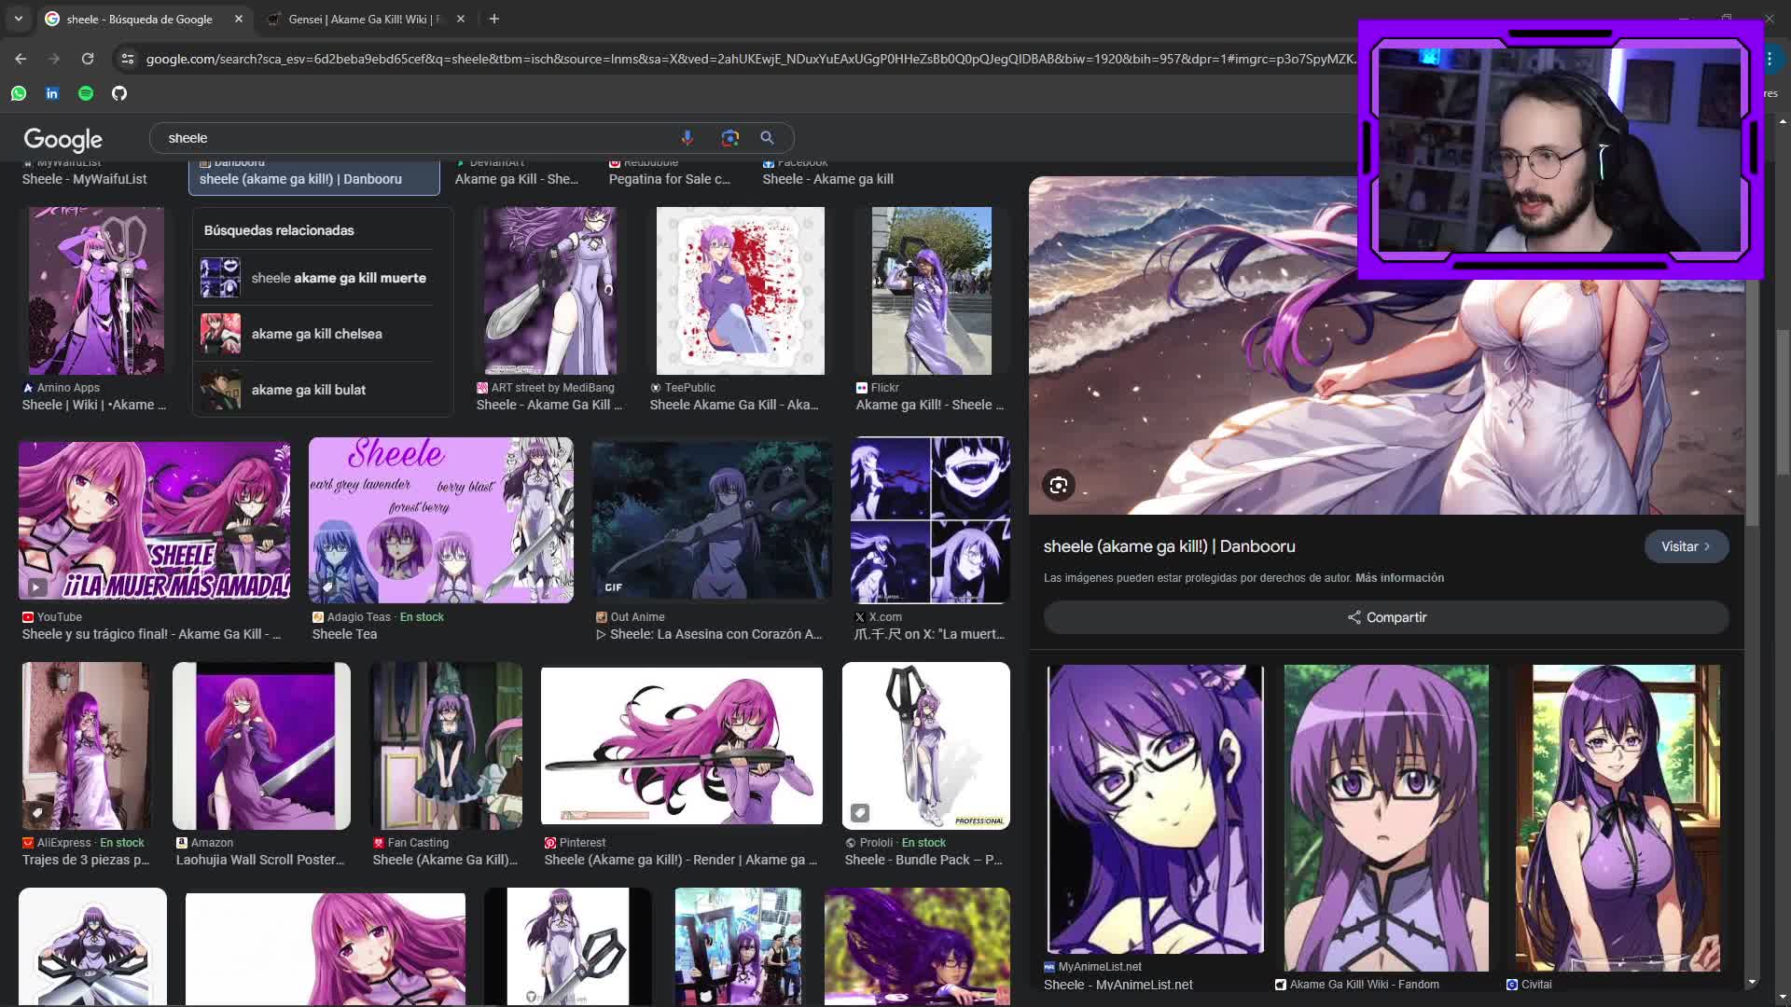Open the Adagio Teas Sheele Tea image
The width and height of the screenshot is (1791, 1007).
(x=441, y=519)
